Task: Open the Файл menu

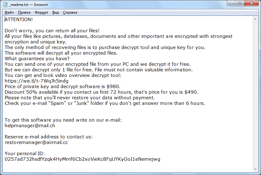Action: (9, 12)
